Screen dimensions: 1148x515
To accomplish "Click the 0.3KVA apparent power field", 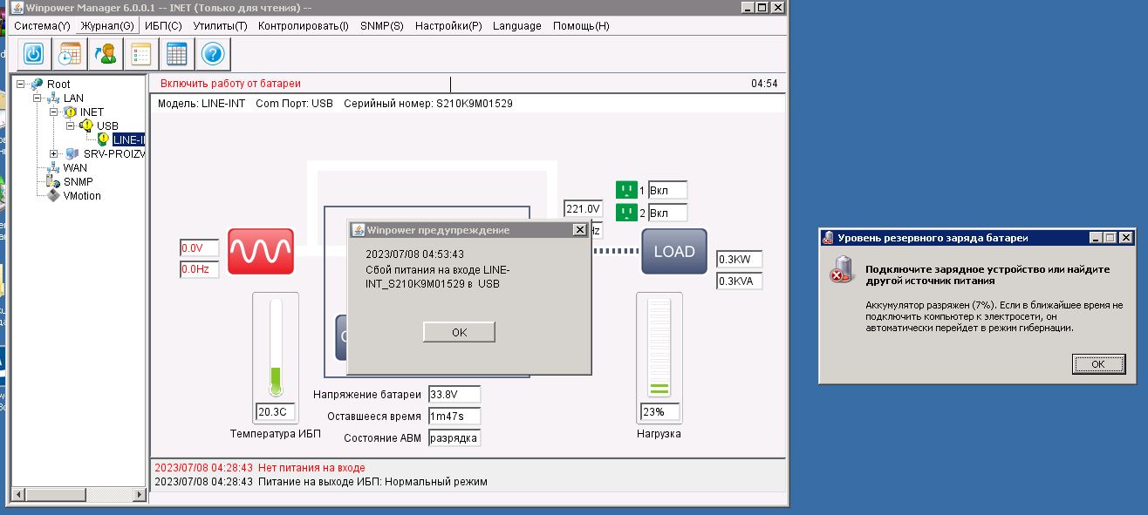I will point(739,281).
